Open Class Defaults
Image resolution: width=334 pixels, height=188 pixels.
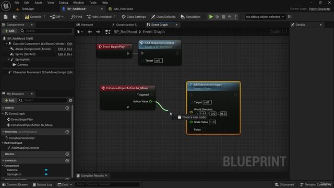(x=163, y=17)
